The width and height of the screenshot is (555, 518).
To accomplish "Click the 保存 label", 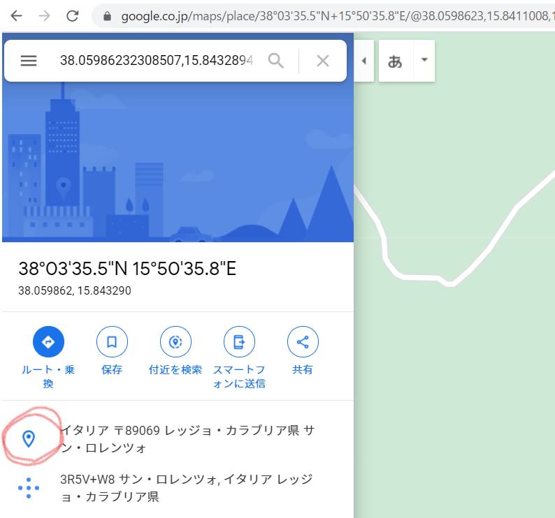I will tap(112, 370).
